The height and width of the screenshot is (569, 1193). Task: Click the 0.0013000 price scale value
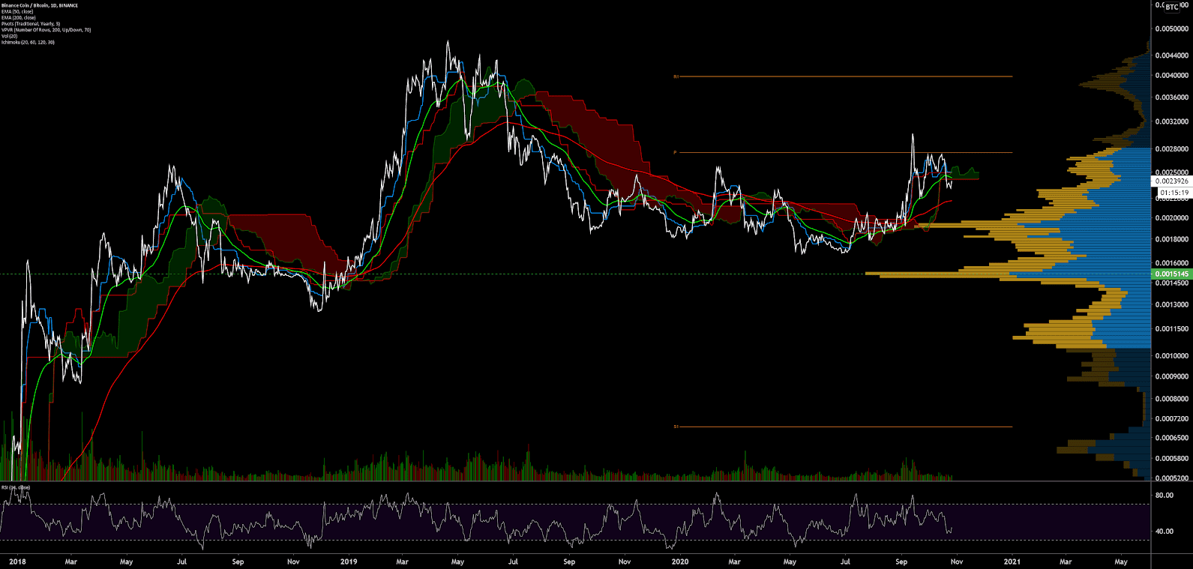point(1172,304)
